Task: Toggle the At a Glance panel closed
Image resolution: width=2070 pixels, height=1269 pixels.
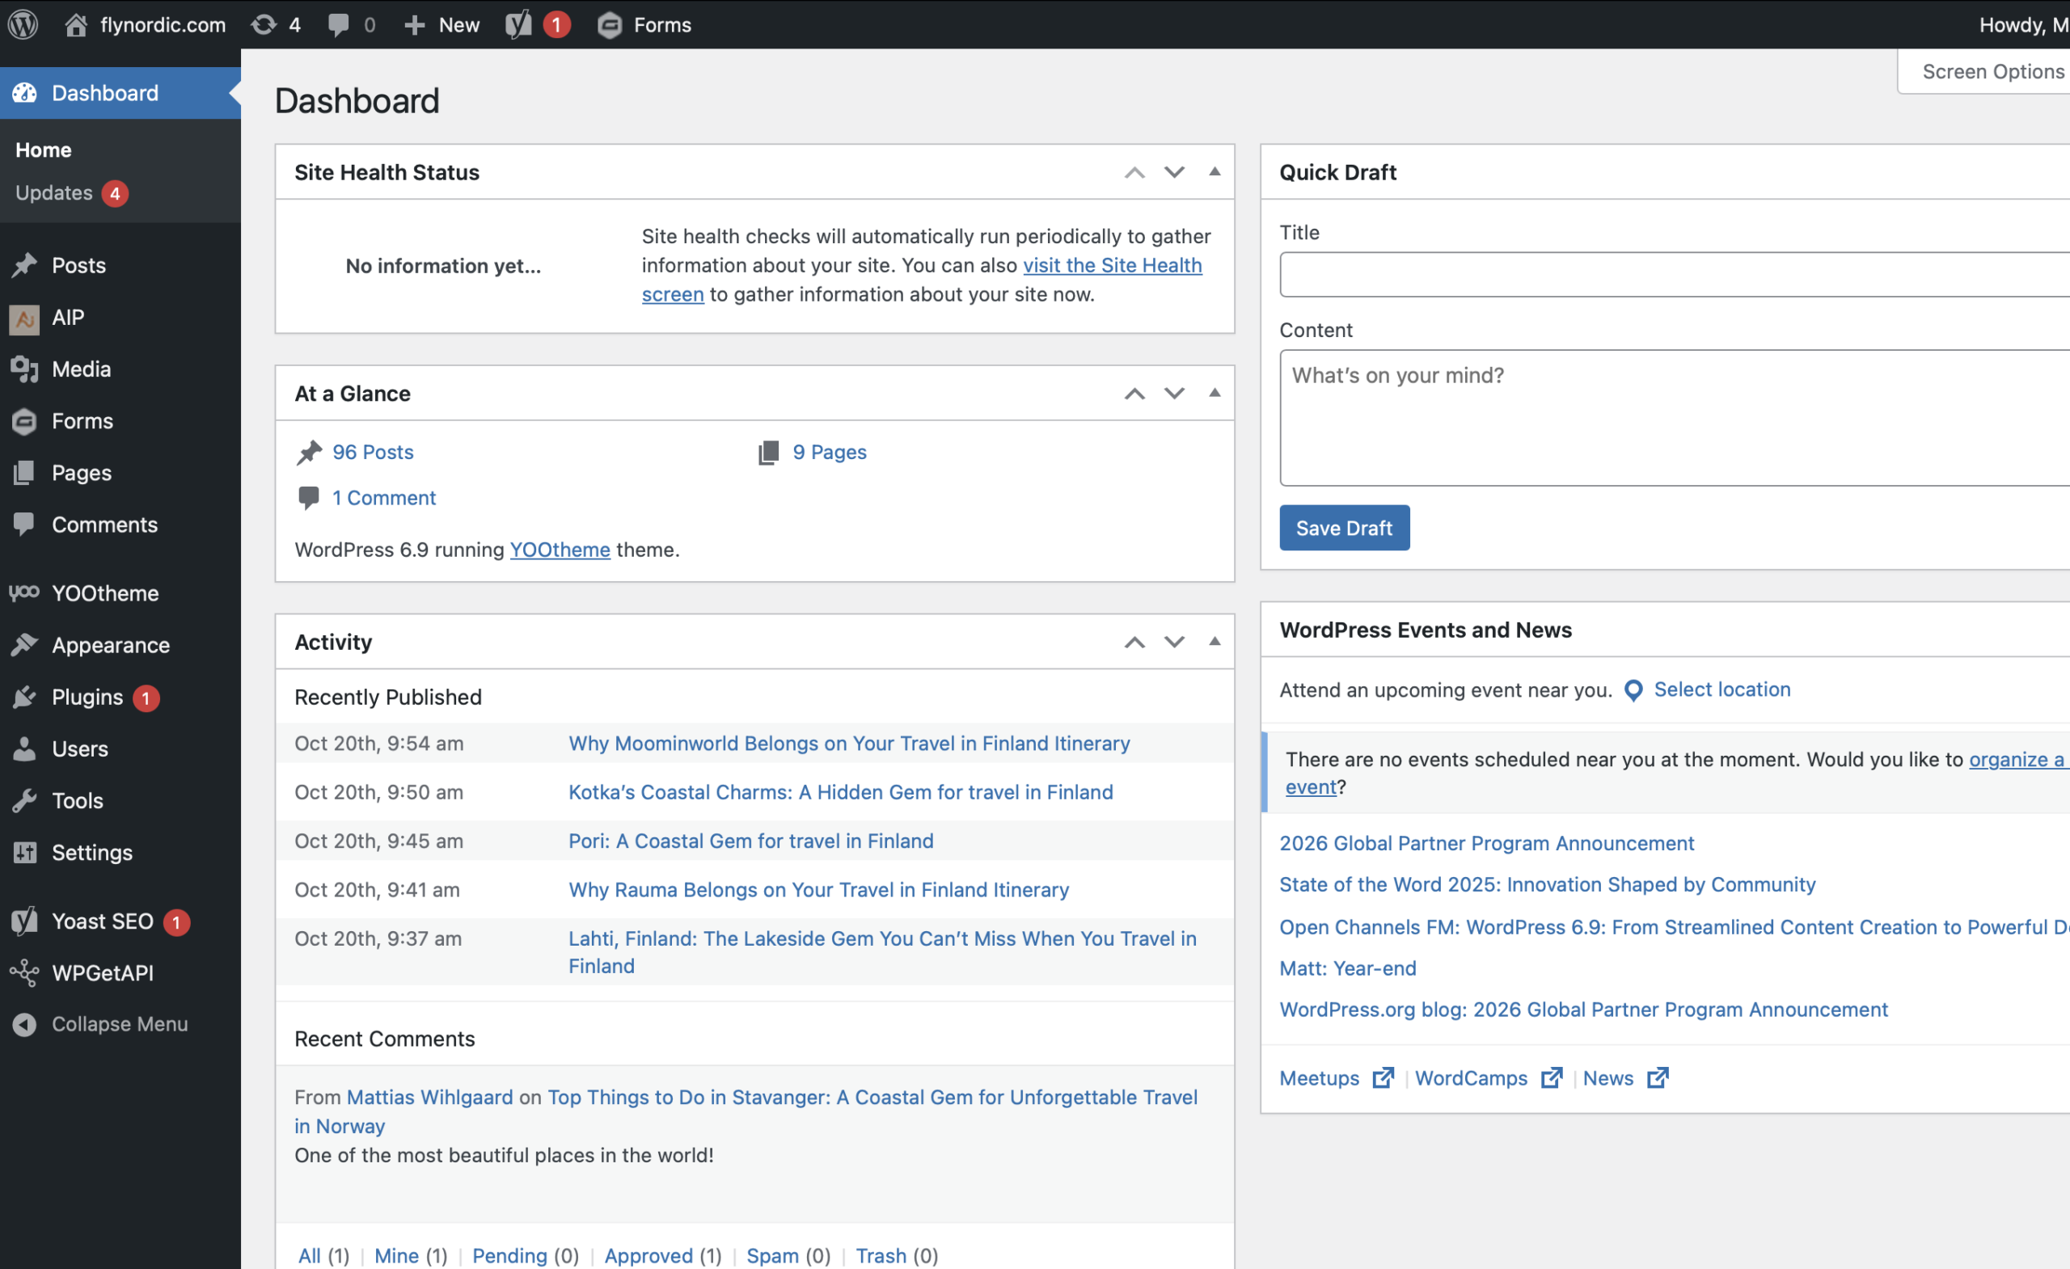Action: coord(1214,393)
